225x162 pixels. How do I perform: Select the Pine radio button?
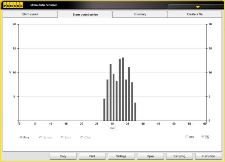(x=21, y=137)
